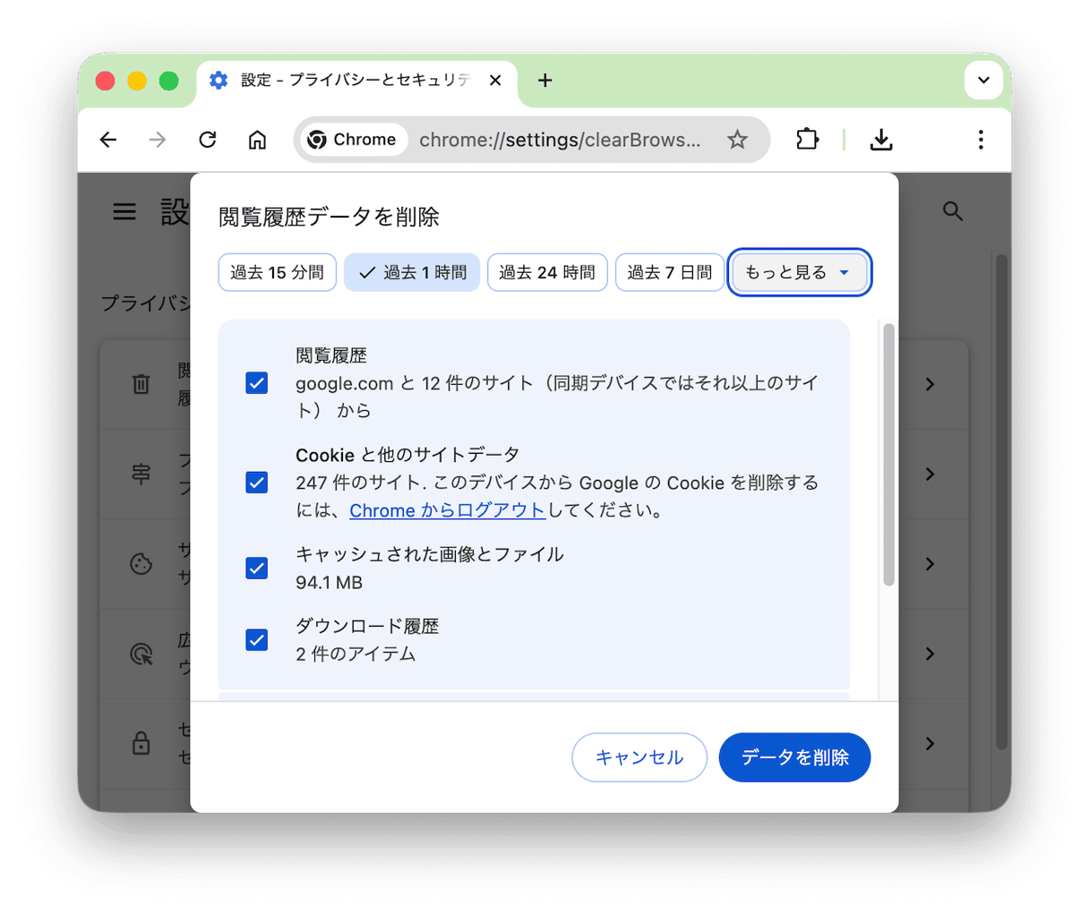Screen dimensions: 1089x915
Task: Bookmark this page with the star icon
Action: [737, 140]
